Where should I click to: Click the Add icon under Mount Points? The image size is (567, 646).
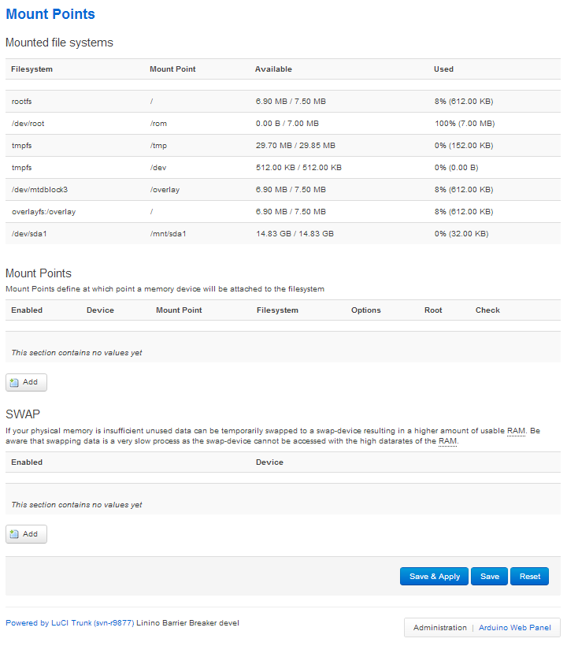tap(15, 382)
